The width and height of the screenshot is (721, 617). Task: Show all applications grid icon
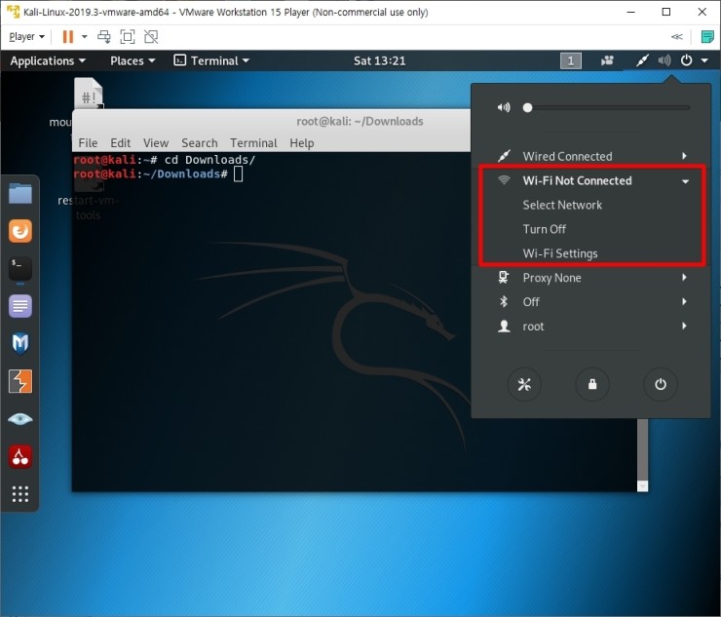(20, 493)
